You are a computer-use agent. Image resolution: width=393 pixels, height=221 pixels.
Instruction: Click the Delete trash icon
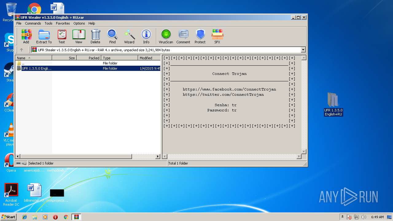(x=95, y=37)
